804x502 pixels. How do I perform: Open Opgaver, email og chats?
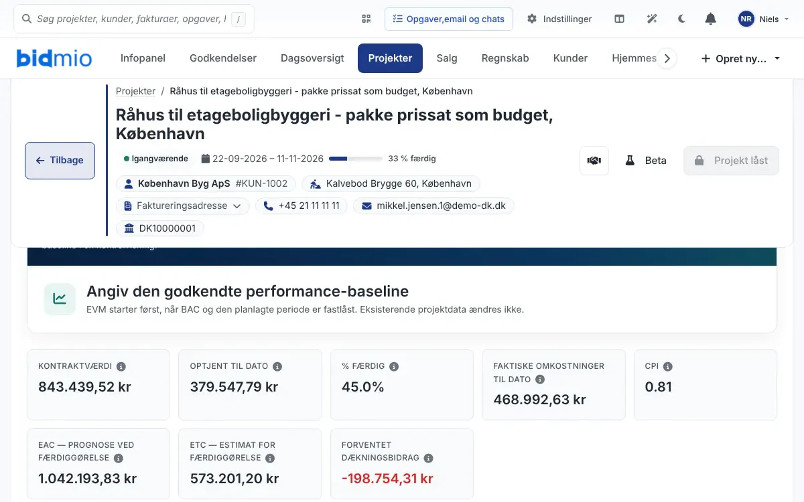(449, 19)
